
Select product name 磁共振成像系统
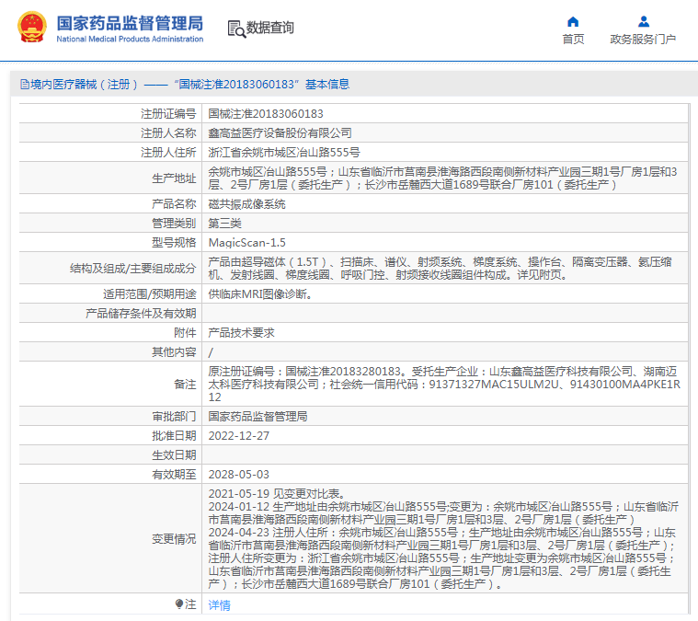(x=247, y=204)
